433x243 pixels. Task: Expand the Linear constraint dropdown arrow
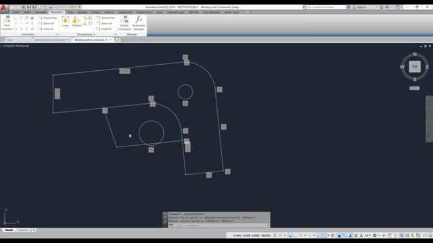tap(65, 28)
